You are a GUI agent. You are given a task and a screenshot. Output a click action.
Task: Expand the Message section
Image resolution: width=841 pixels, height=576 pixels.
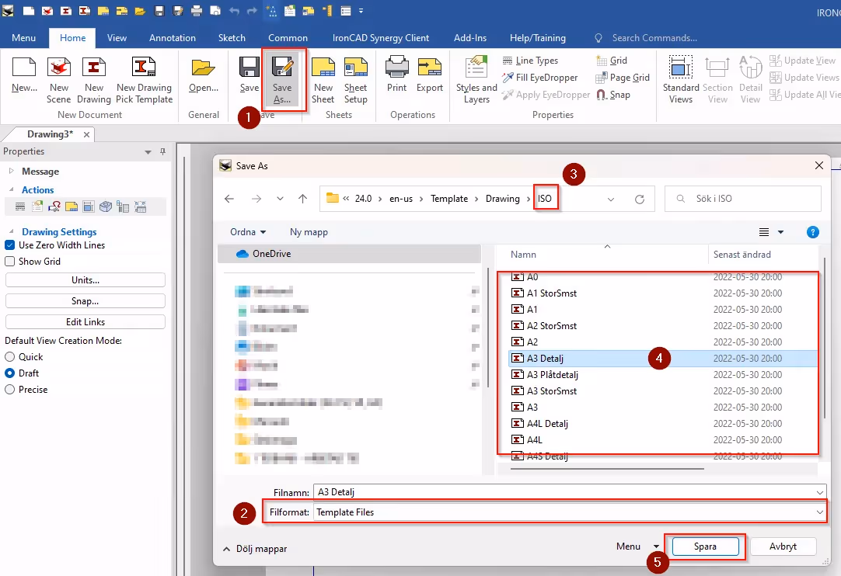[11, 172]
